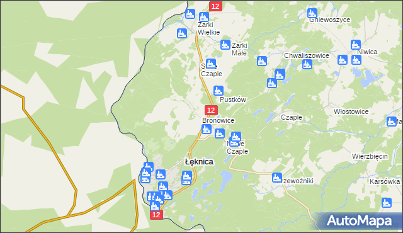The image size is (403, 233).
Task: Select the Pustków village label
Action: tap(233, 99)
